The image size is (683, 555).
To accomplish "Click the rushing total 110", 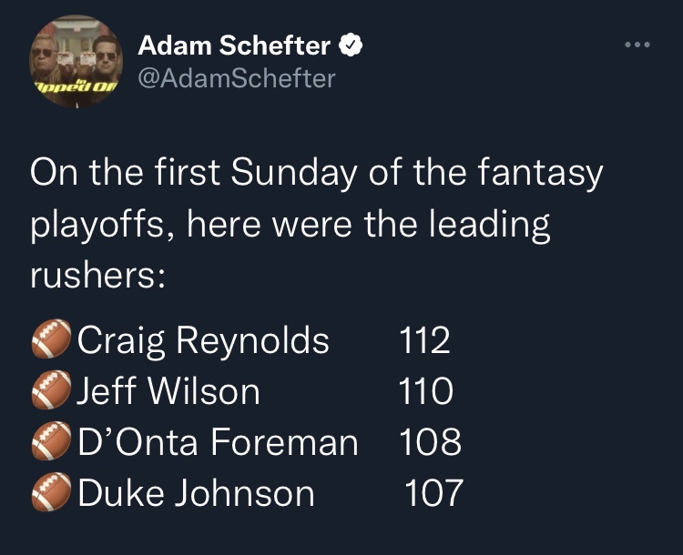I will click(426, 392).
